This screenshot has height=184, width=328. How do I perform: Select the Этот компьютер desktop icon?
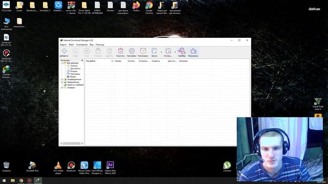pos(7,24)
